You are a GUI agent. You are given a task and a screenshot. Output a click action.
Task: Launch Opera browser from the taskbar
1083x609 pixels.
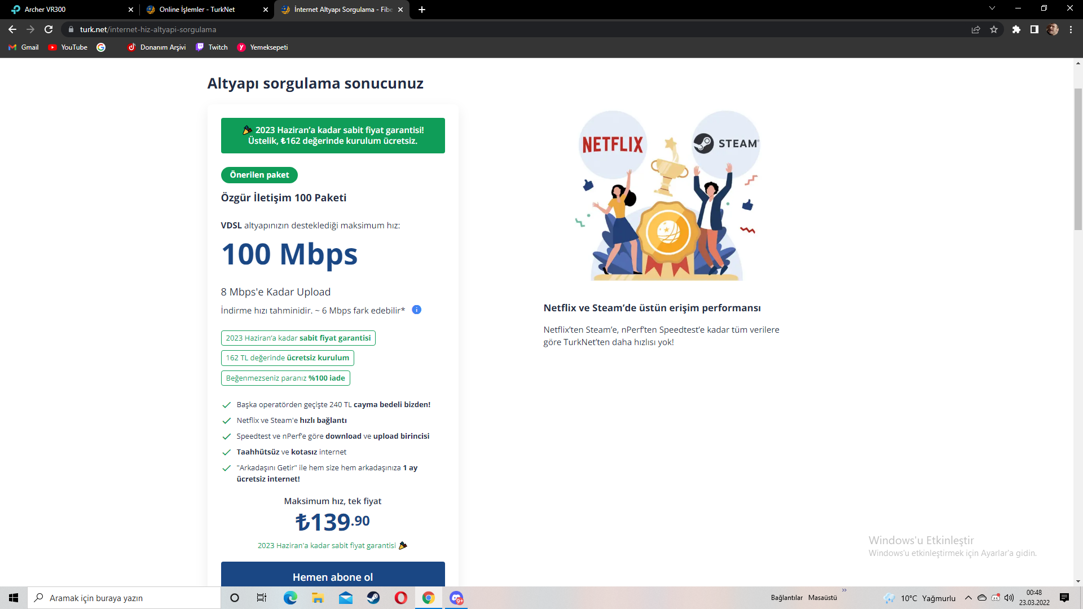[x=401, y=598]
